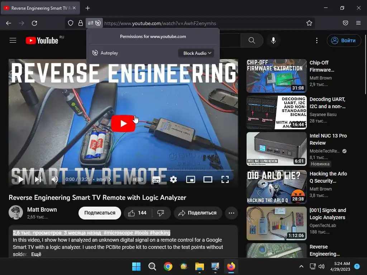Open the system volume tray icon

tap(321, 266)
